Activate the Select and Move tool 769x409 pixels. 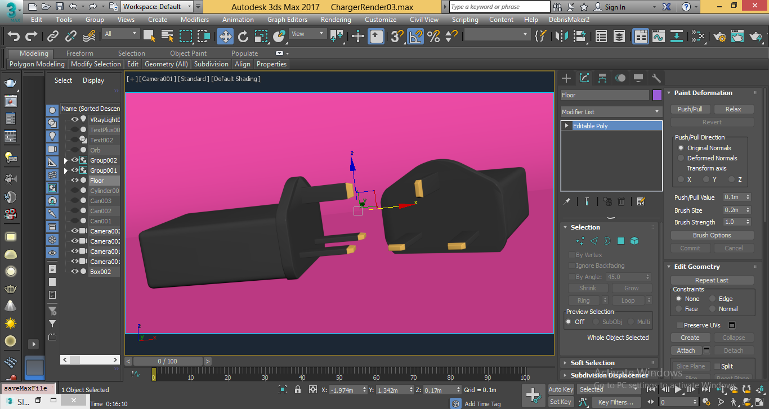[225, 37]
